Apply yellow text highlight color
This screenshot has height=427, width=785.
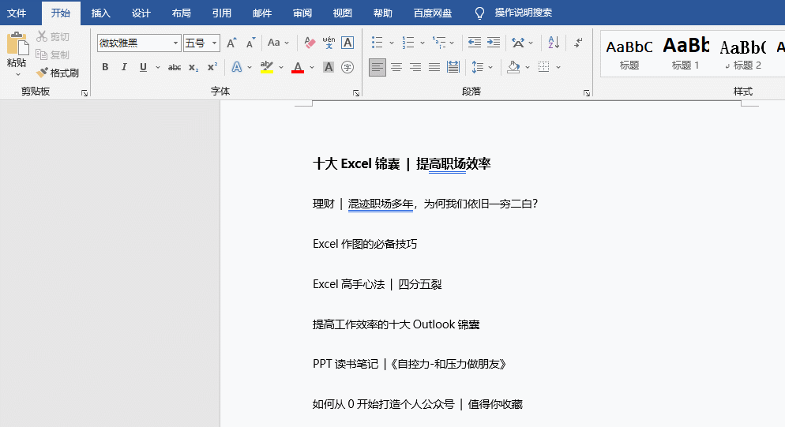(267, 67)
